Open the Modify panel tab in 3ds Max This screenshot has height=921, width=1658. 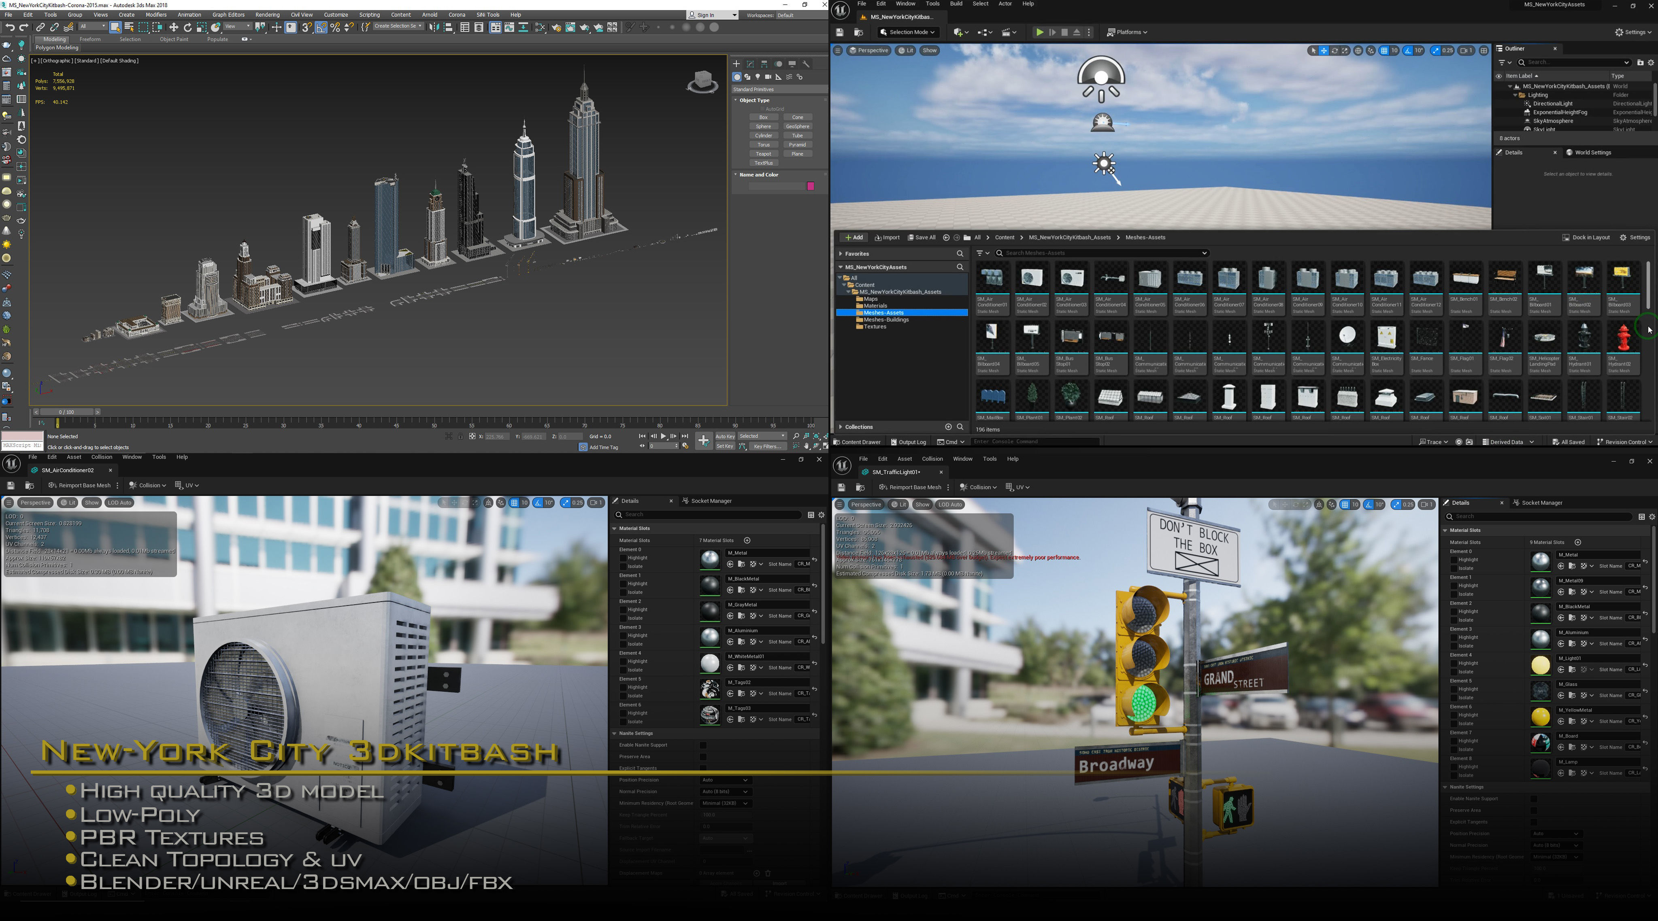[x=751, y=64]
